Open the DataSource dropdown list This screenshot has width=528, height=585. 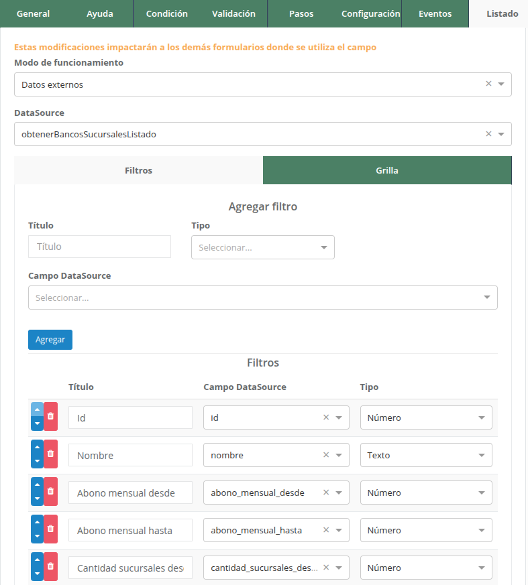pos(501,134)
